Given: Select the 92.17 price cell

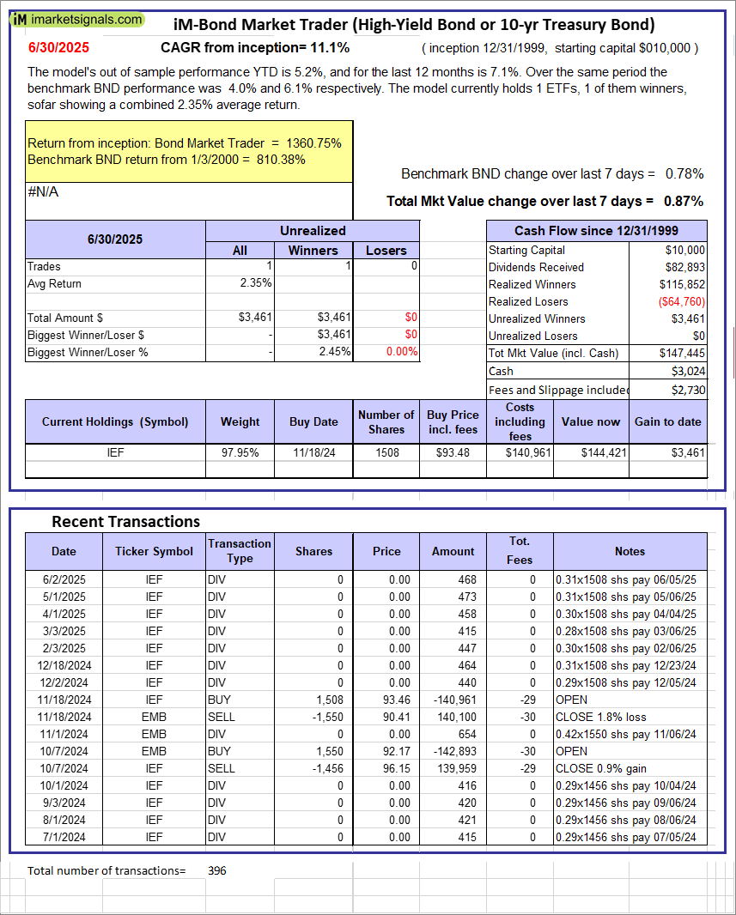Looking at the screenshot, I should click(386, 751).
